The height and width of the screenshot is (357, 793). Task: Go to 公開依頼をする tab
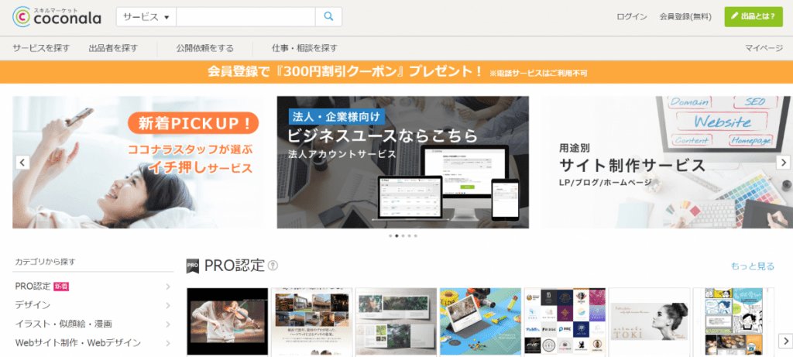pos(204,48)
